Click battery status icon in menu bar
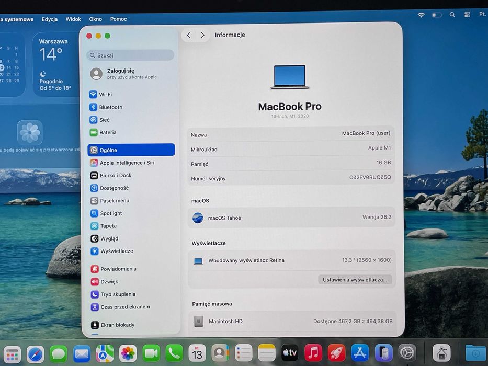The height and width of the screenshot is (366, 488). pos(437,15)
